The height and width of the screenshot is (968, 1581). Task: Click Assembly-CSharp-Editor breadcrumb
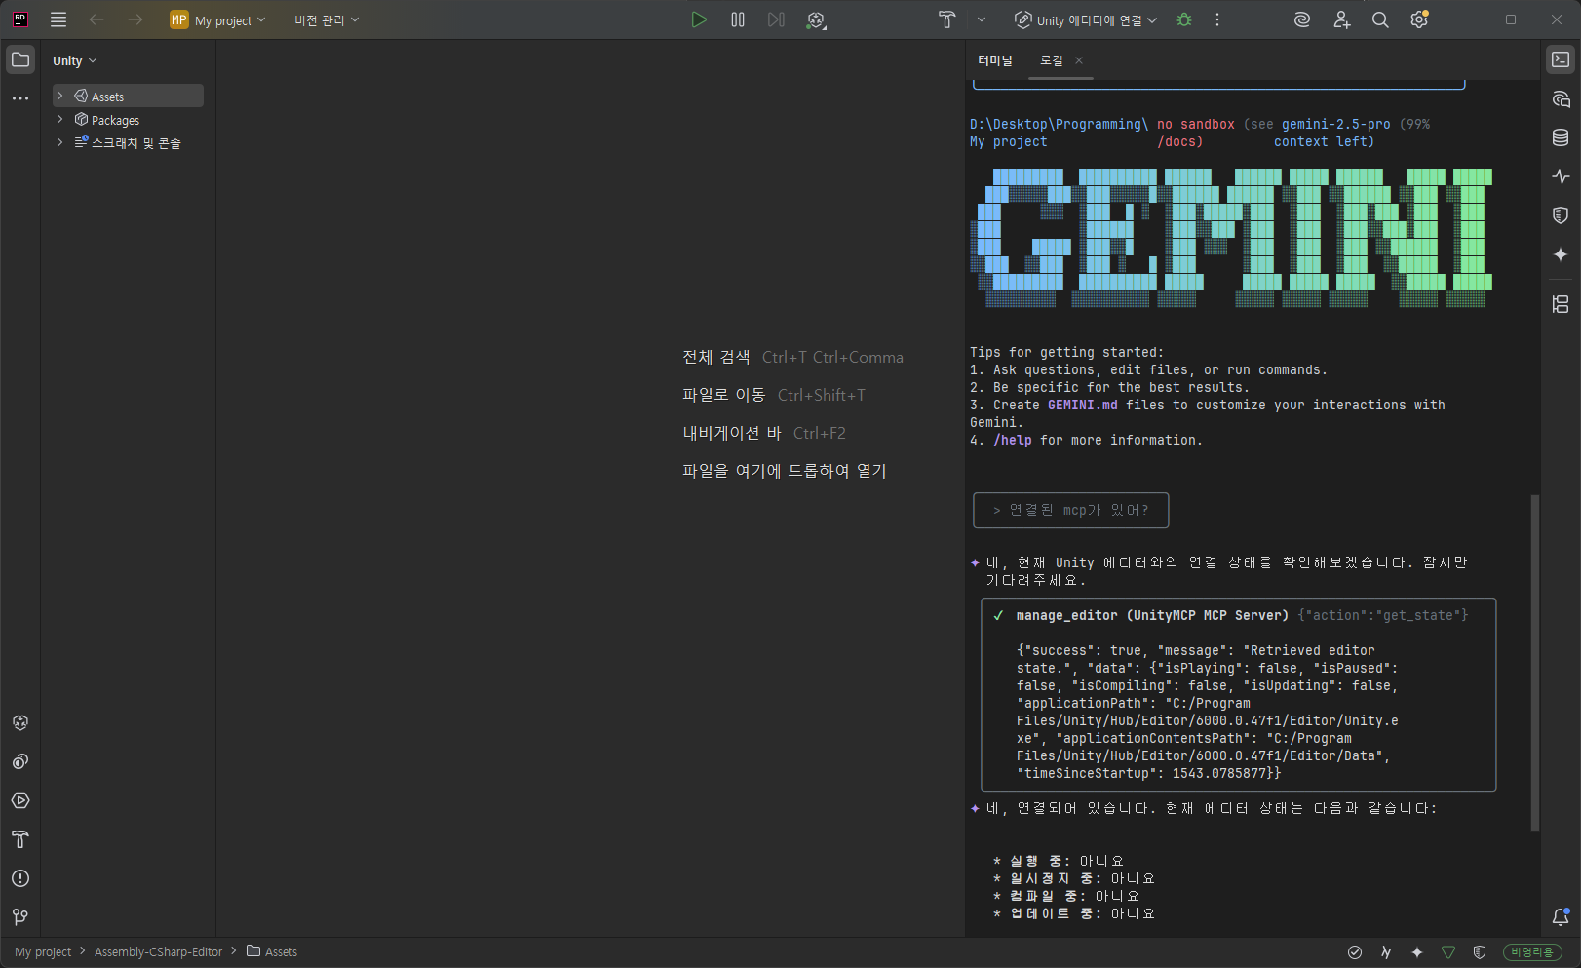pyautogui.click(x=158, y=952)
